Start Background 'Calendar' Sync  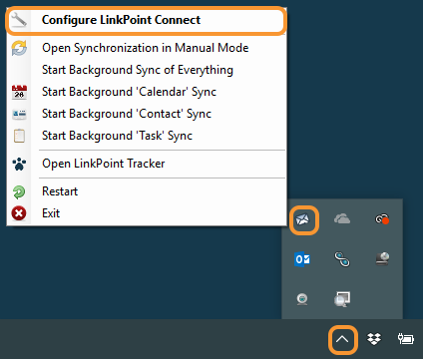(147, 92)
